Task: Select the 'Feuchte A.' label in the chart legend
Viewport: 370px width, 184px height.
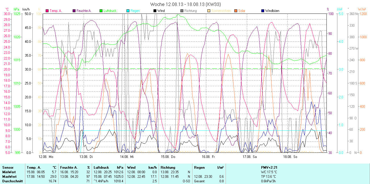Action: tap(84, 11)
